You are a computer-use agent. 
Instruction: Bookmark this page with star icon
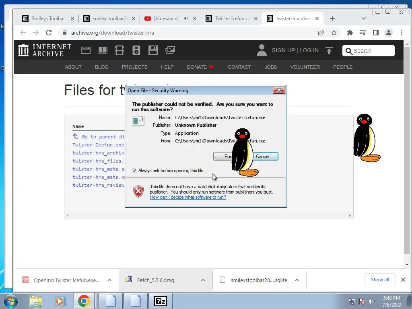(x=334, y=33)
